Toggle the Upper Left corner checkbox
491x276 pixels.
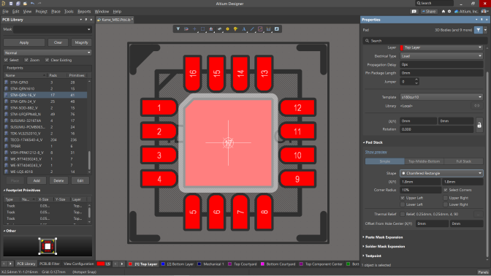tap(403, 198)
